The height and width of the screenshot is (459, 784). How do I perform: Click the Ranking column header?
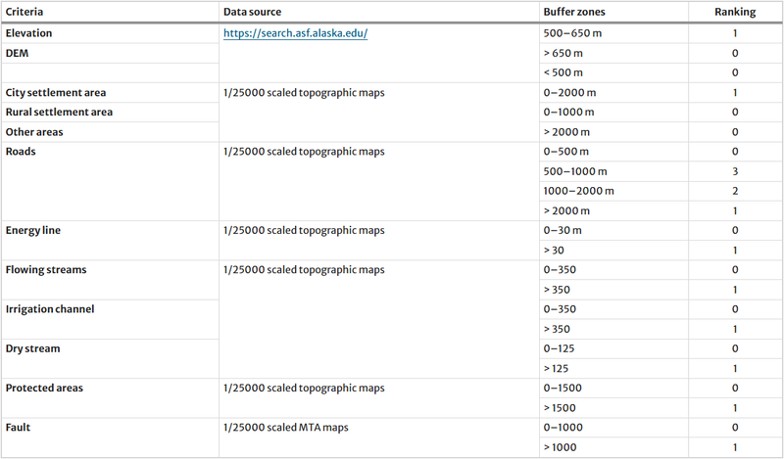click(x=734, y=12)
